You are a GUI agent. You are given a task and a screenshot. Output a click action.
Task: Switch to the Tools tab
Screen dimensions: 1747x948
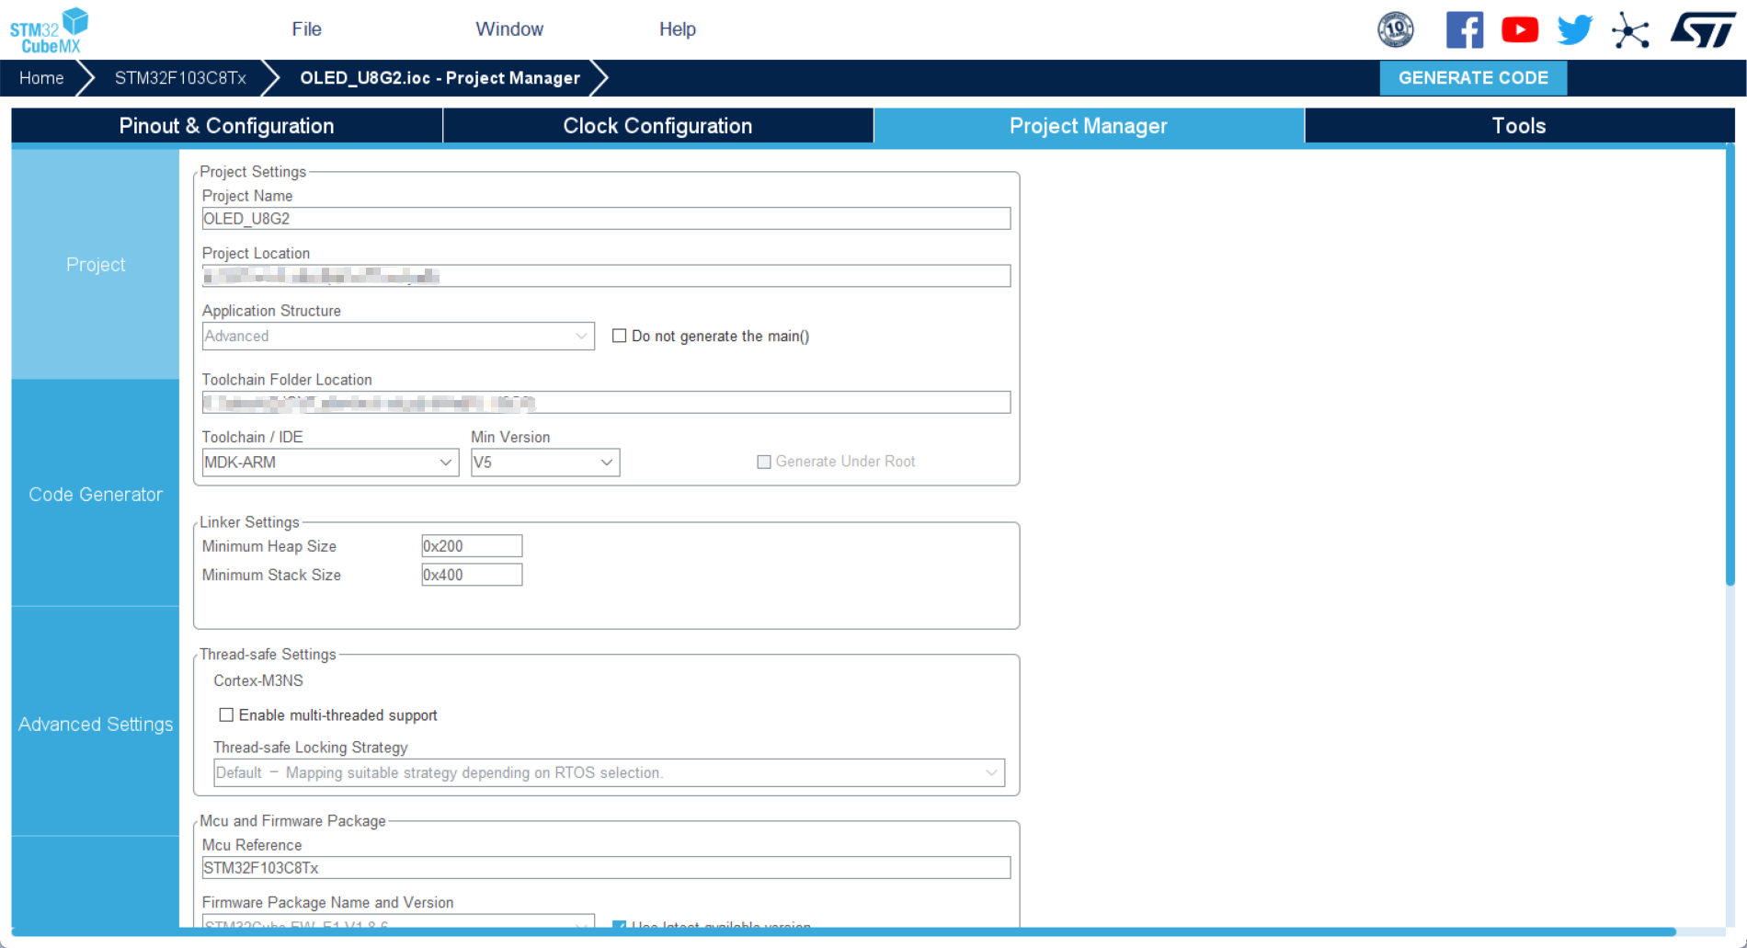(x=1519, y=126)
